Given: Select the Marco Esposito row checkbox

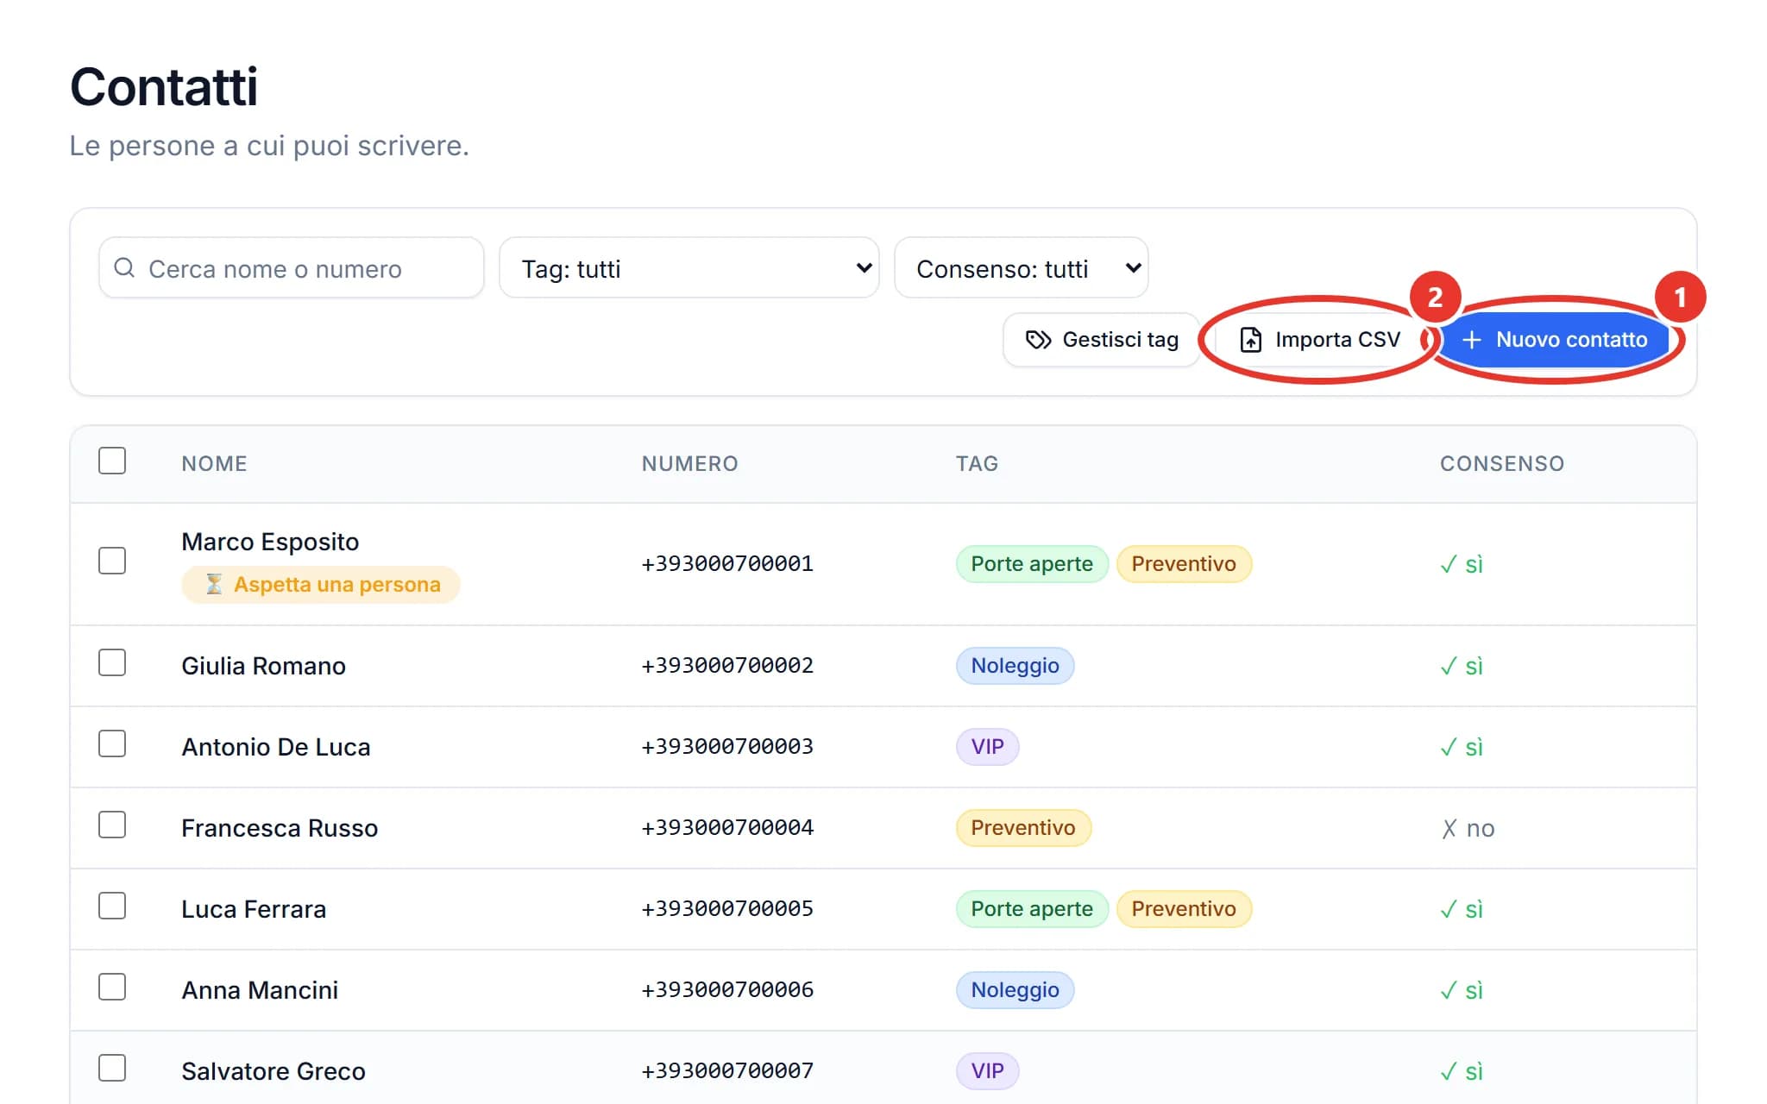Looking at the screenshot, I should [x=112, y=561].
